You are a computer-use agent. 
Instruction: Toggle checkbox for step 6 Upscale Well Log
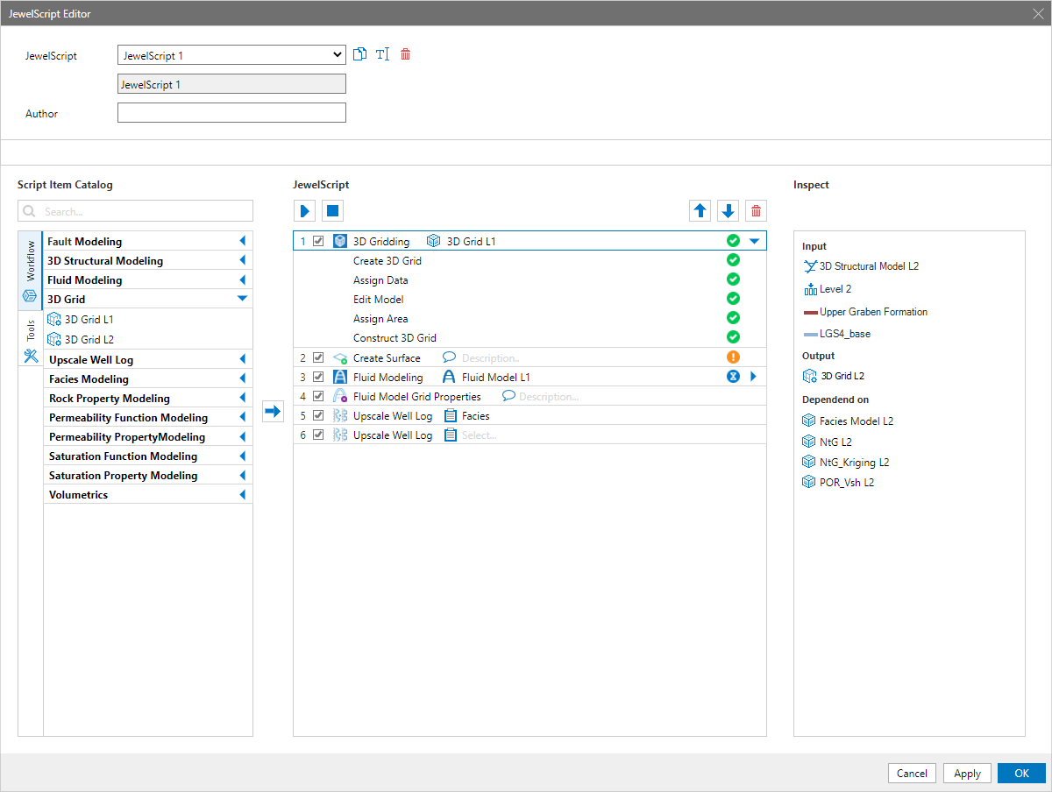point(318,435)
